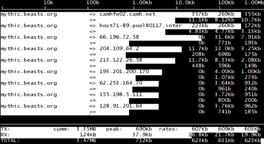The height and width of the screenshot is (144, 264).
Task: Select host host71-89.pool80117.inter
Action: click(140, 26)
